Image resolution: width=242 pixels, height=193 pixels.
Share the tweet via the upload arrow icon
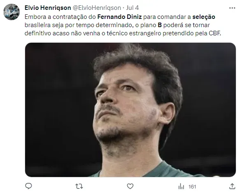232,186
